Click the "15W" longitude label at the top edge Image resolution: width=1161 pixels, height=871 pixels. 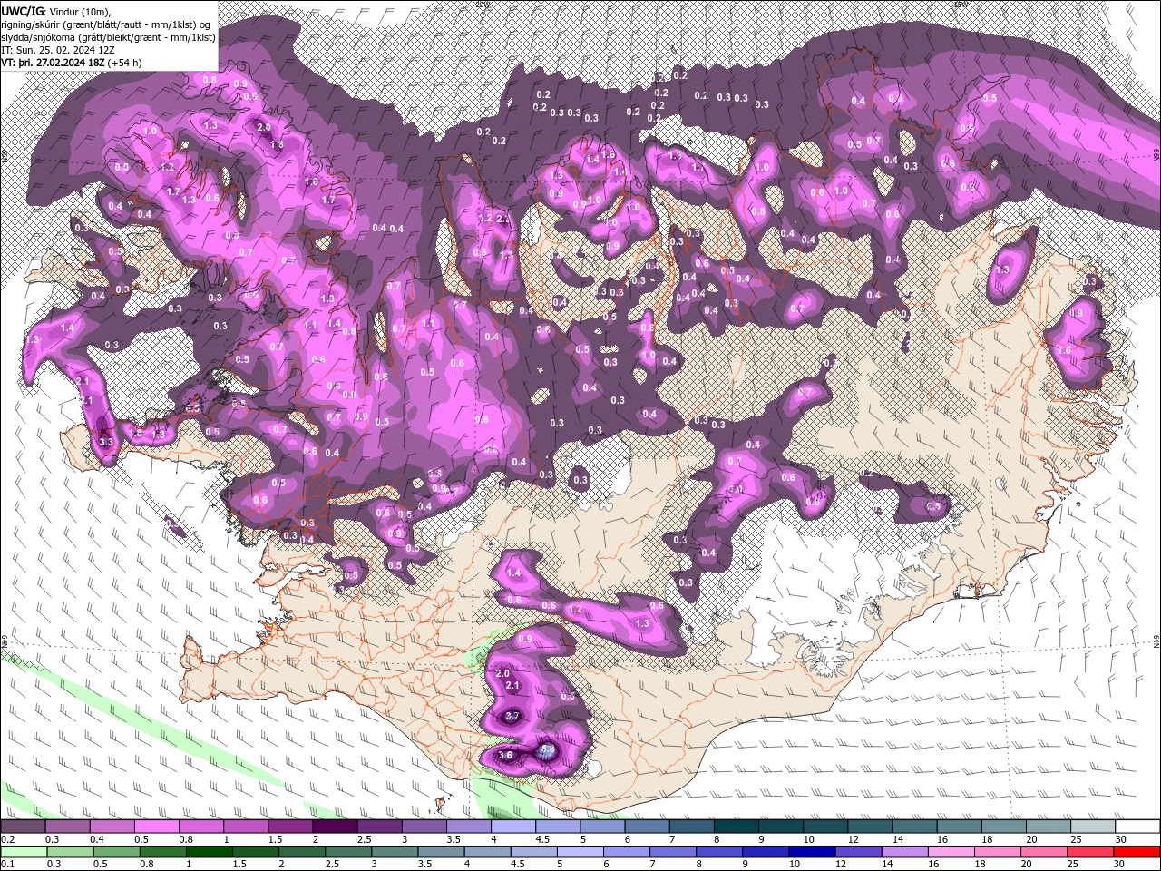coord(960,4)
